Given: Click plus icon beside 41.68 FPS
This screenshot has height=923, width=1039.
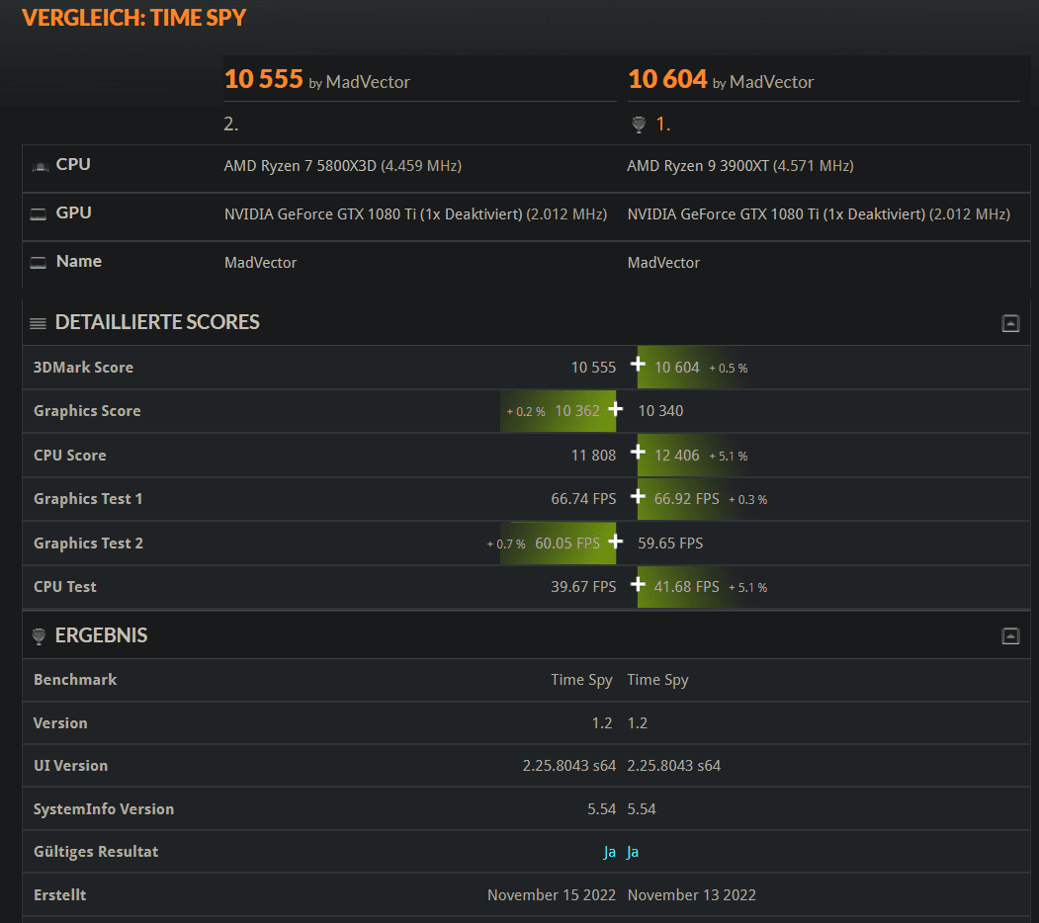Looking at the screenshot, I should [638, 584].
